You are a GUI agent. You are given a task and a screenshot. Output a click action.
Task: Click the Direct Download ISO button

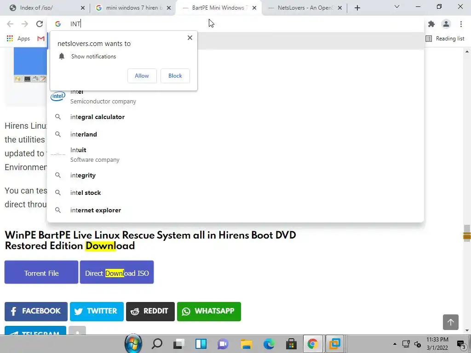click(117, 272)
